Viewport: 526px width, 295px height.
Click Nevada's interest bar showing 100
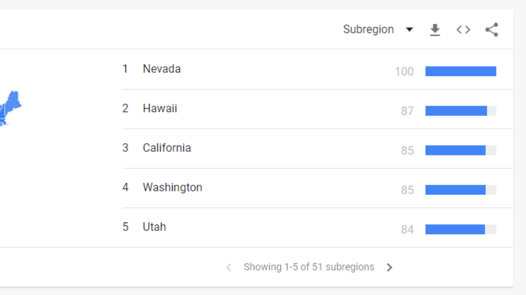(460, 72)
